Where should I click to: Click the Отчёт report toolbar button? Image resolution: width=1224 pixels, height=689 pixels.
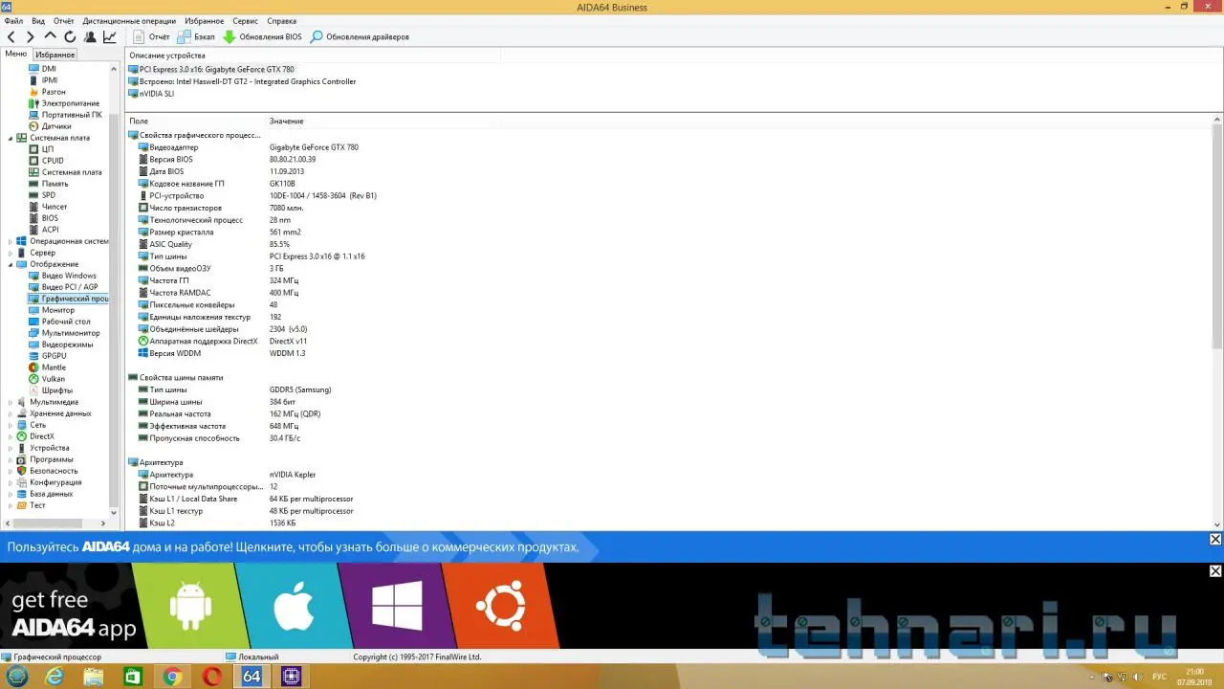tap(151, 37)
